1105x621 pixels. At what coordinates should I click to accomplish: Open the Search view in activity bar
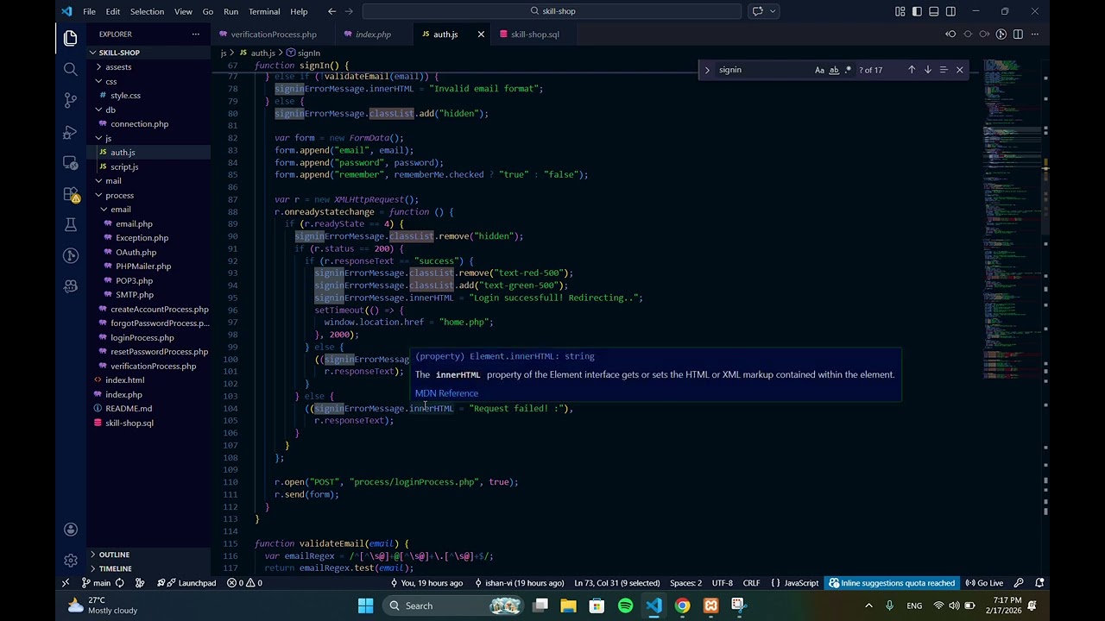pos(71,69)
